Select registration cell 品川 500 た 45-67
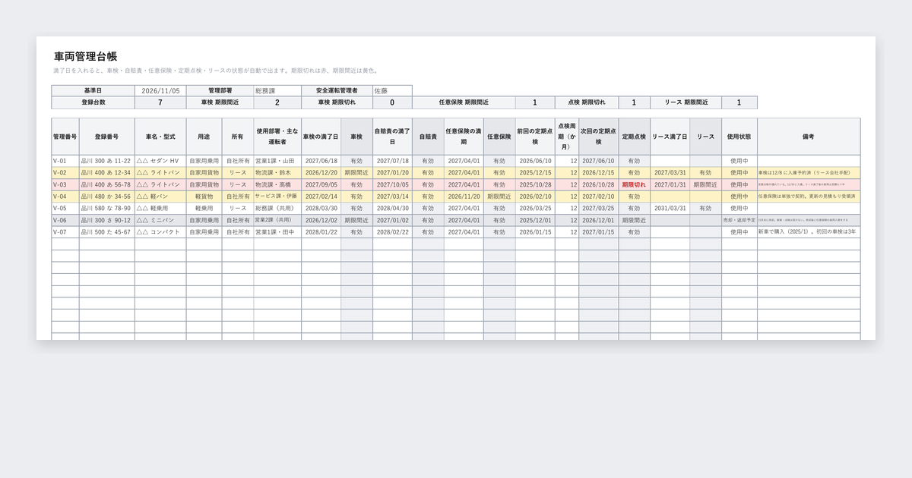912x478 pixels. (x=107, y=232)
